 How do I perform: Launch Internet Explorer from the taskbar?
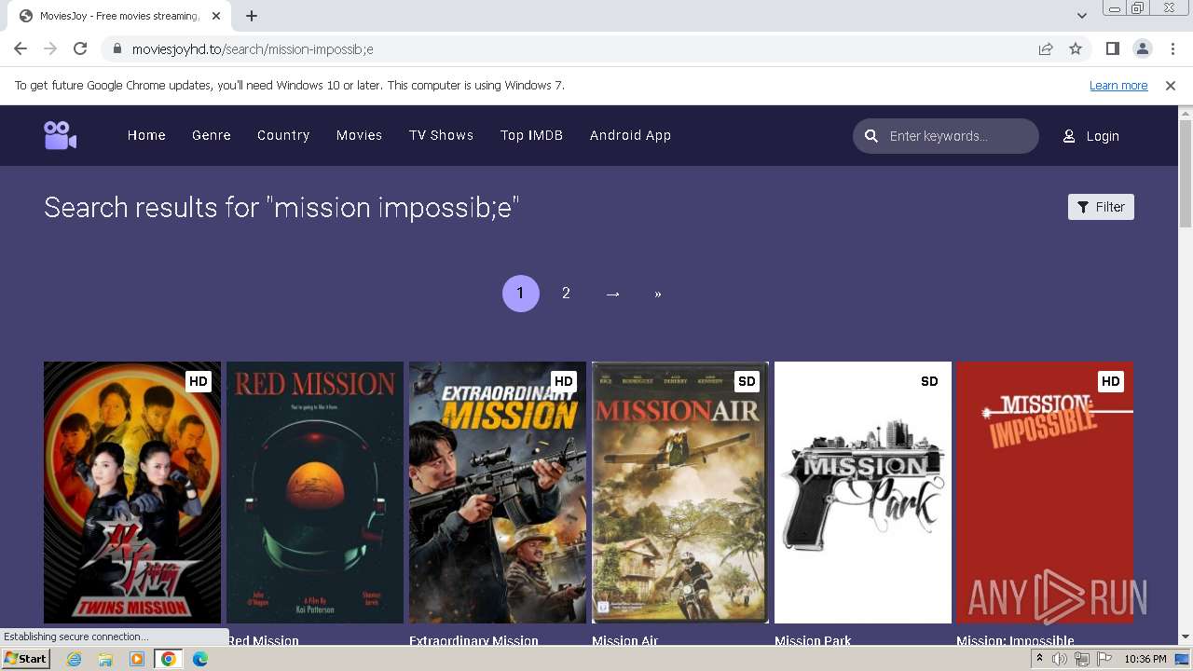[74, 659]
